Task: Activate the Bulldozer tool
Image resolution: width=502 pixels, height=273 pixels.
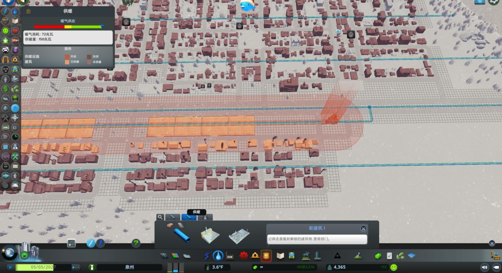Action: tap(495, 255)
